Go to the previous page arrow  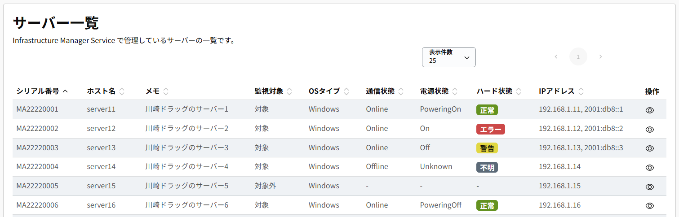556,56
